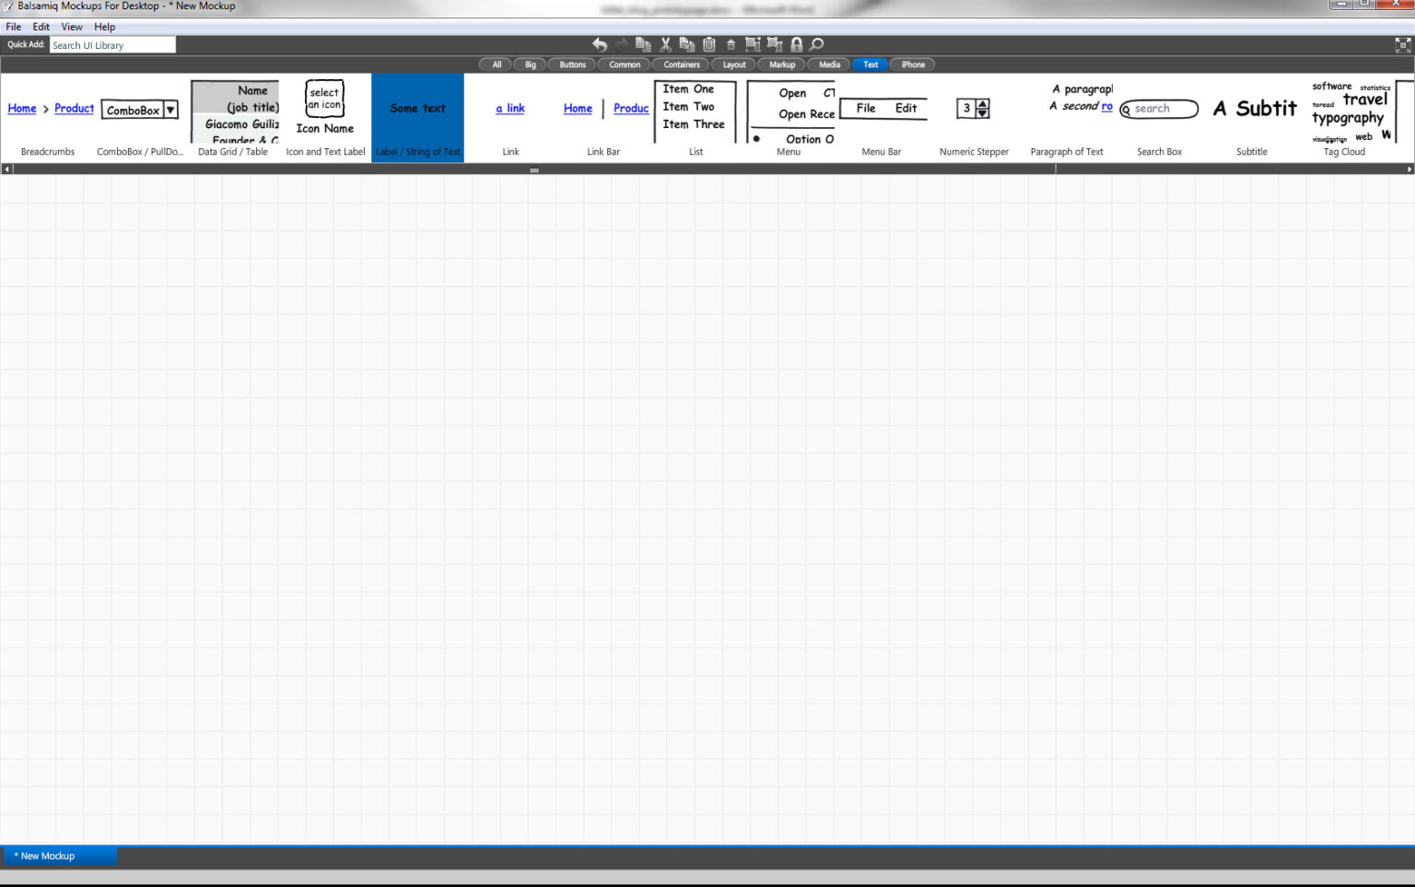Click the right arrow of the library scrollbar
Screen dimensions: 1415x887
tap(1409, 169)
